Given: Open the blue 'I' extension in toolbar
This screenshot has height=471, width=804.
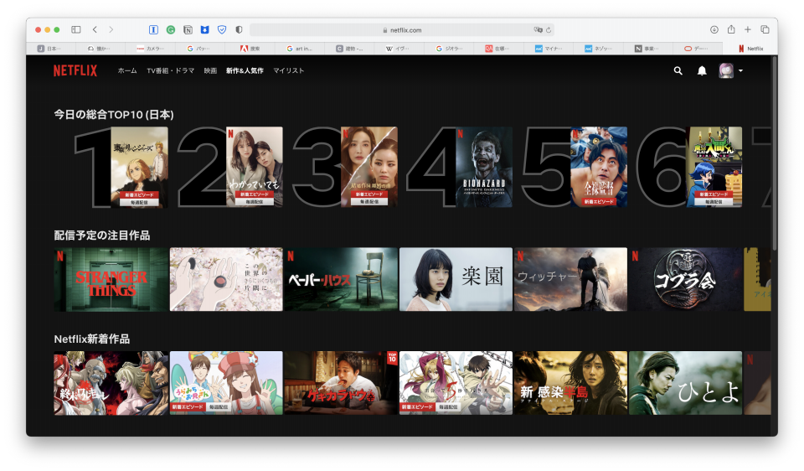Looking at the screenshot, I should (x=153, y=30).
